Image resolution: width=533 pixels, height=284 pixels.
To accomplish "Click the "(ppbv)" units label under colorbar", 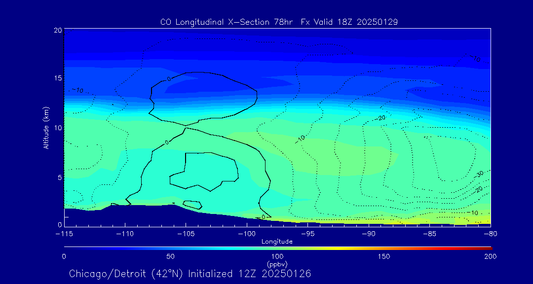I will point(277,264).
